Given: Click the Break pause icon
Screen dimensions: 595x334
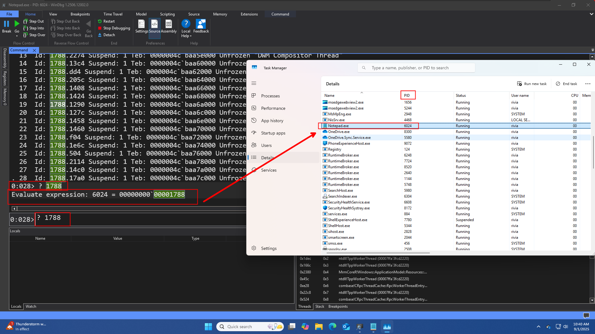Looking at the screenshot, I should (7, 24).
